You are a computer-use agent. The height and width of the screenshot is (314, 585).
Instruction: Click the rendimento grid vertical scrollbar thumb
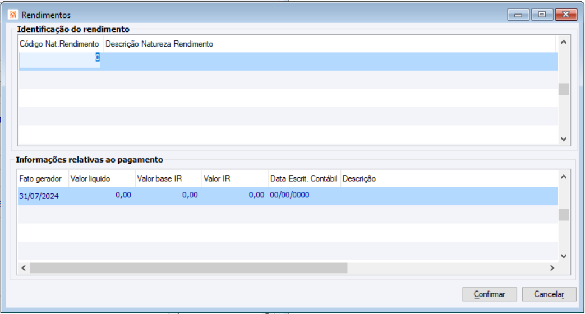(564, 89)
